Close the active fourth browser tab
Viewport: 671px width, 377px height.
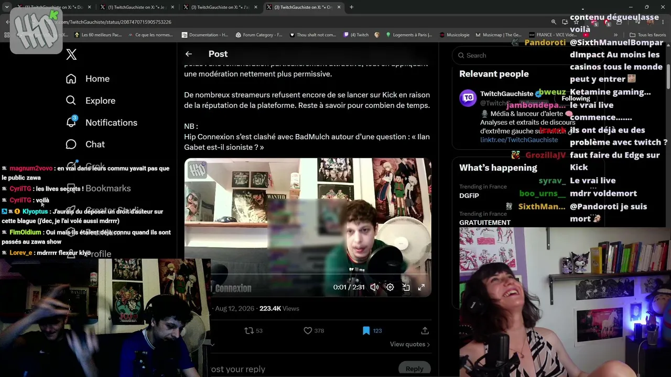[339, 7]
